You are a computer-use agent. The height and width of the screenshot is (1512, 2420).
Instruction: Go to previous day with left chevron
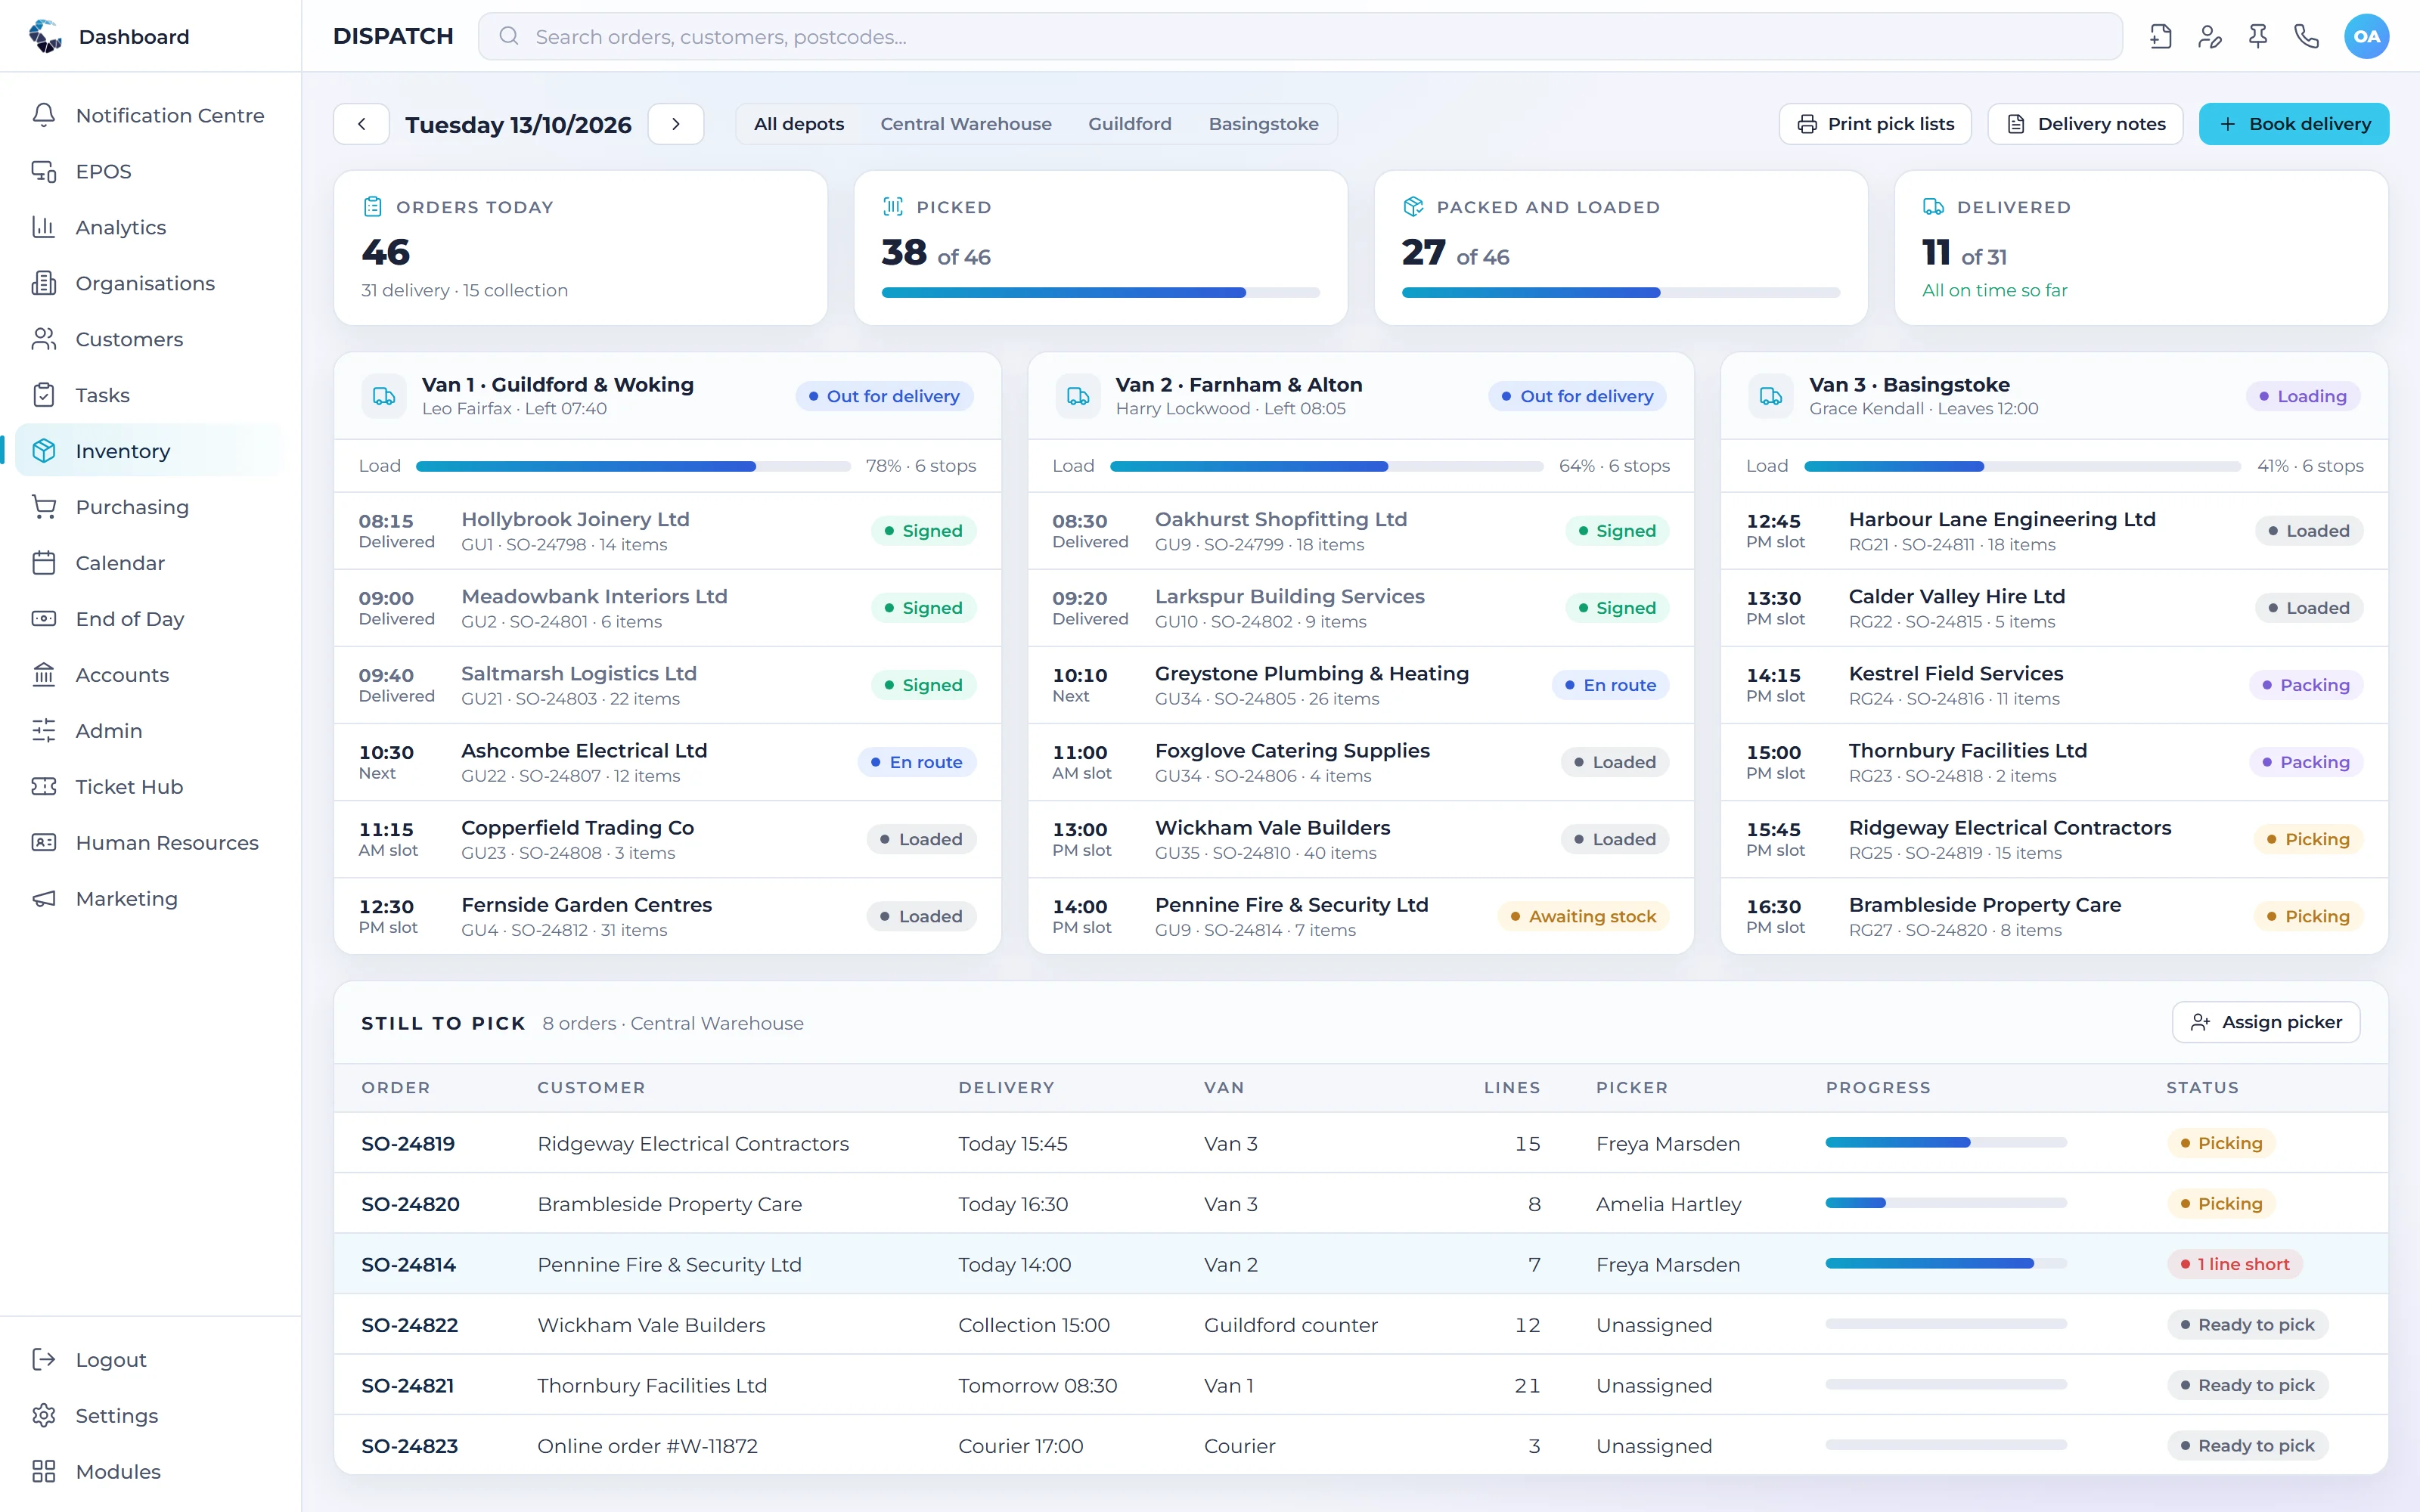361,124
